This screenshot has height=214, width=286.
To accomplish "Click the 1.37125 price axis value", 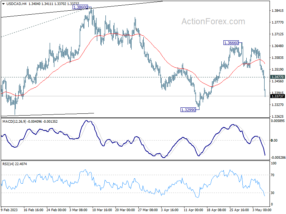I will 278,34.
